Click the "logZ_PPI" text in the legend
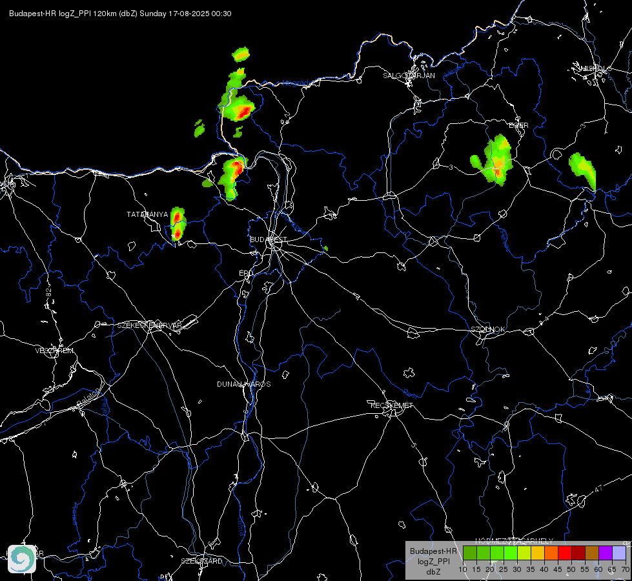The image size is (632, 581). tap(433, 562)
